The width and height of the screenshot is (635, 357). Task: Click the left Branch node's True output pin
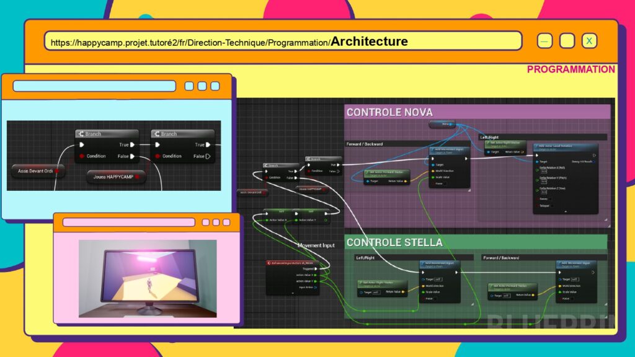coord(132,144)
